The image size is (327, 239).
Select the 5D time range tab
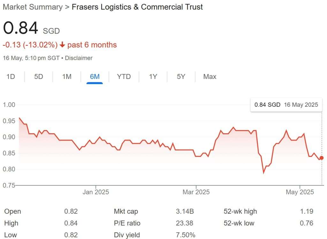click(39, 77)
